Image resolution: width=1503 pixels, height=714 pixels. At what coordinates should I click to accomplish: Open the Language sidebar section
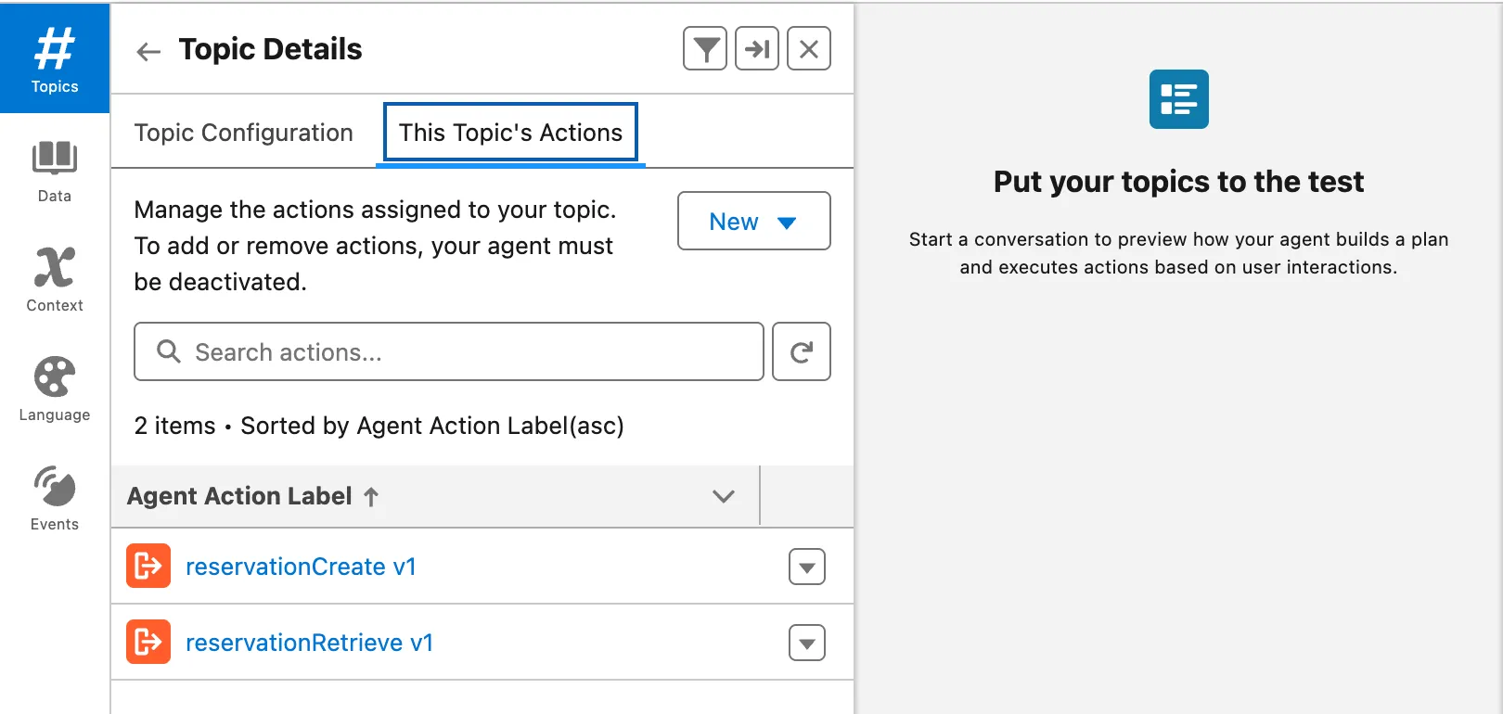[x=55, y=389]
